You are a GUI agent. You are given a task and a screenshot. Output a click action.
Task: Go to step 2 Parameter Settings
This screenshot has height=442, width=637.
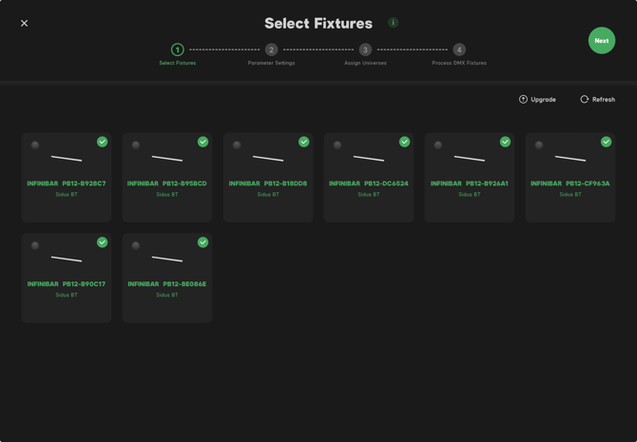[x=271, y=49]
